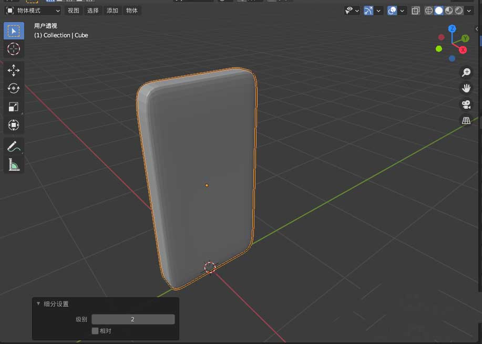Select the Move tool

(14, 70)
